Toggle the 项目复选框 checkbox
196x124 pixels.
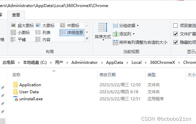coord(175,26)
